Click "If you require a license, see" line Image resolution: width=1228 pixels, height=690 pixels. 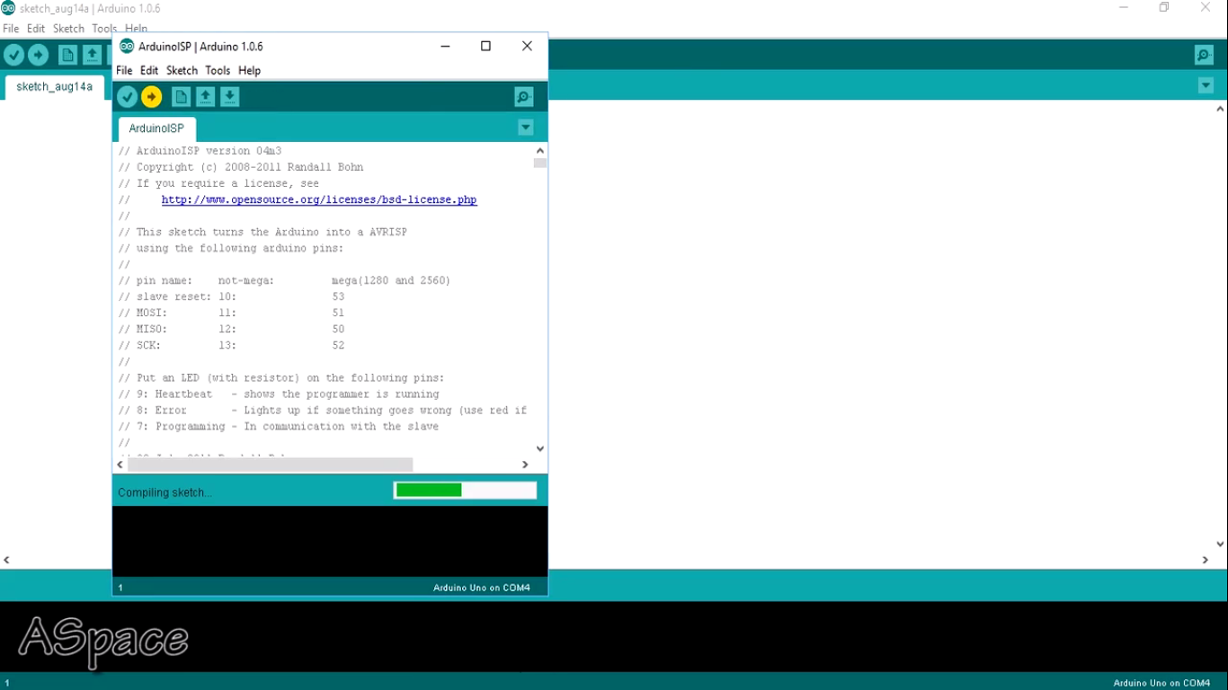218,183
